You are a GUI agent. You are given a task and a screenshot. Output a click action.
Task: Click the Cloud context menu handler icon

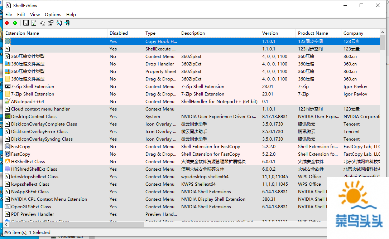[8, 109]
